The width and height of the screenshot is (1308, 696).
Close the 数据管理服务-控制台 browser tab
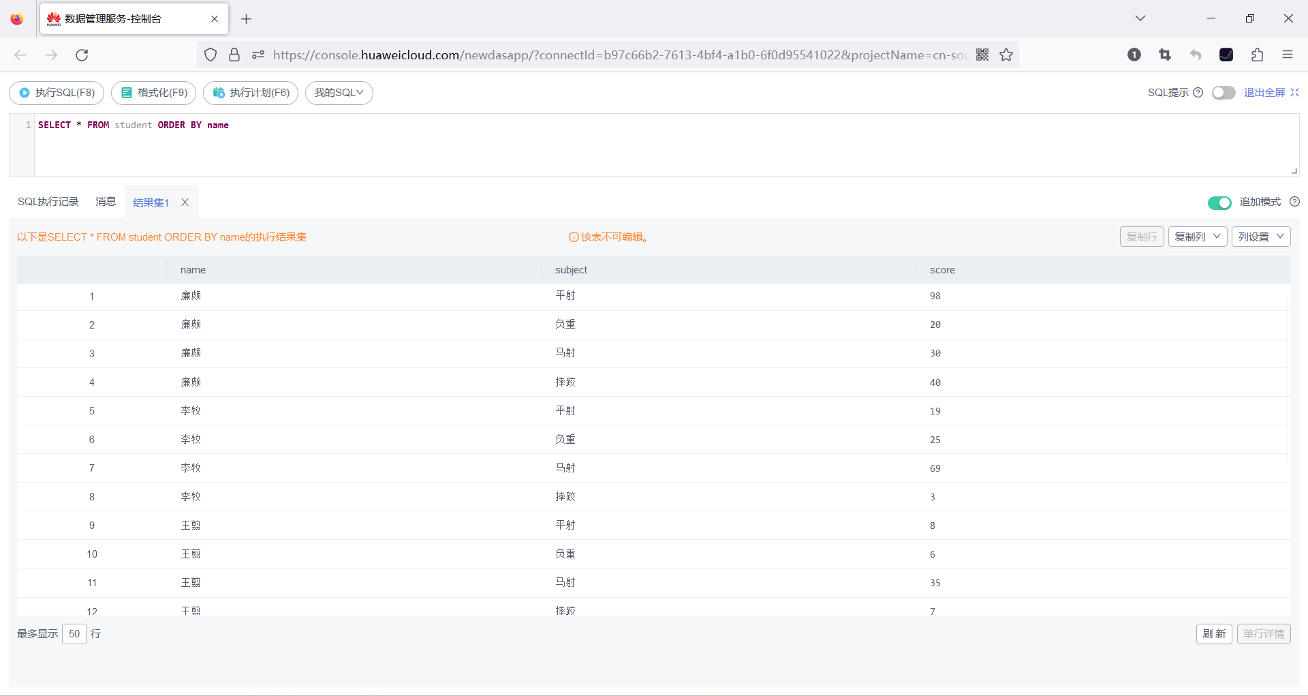[215, 19]
